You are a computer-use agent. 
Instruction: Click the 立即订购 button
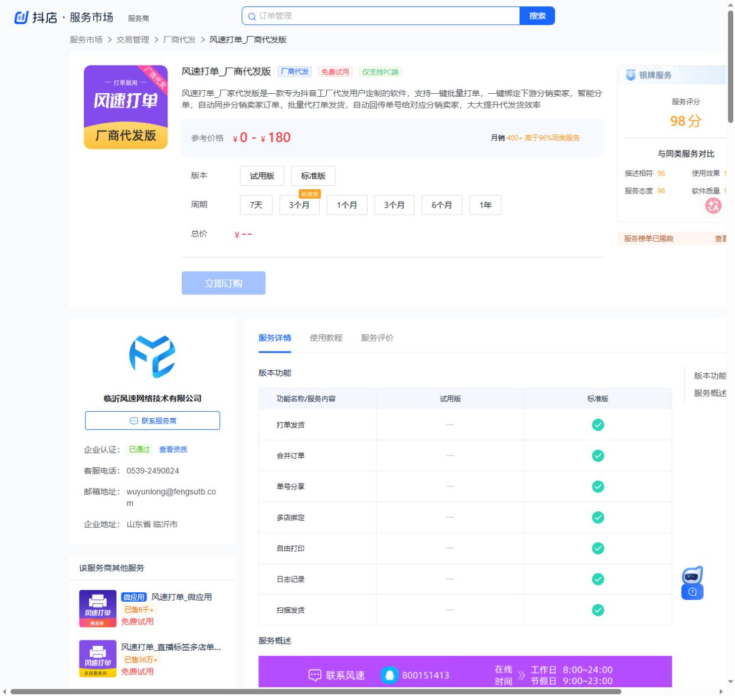(224, 283)
